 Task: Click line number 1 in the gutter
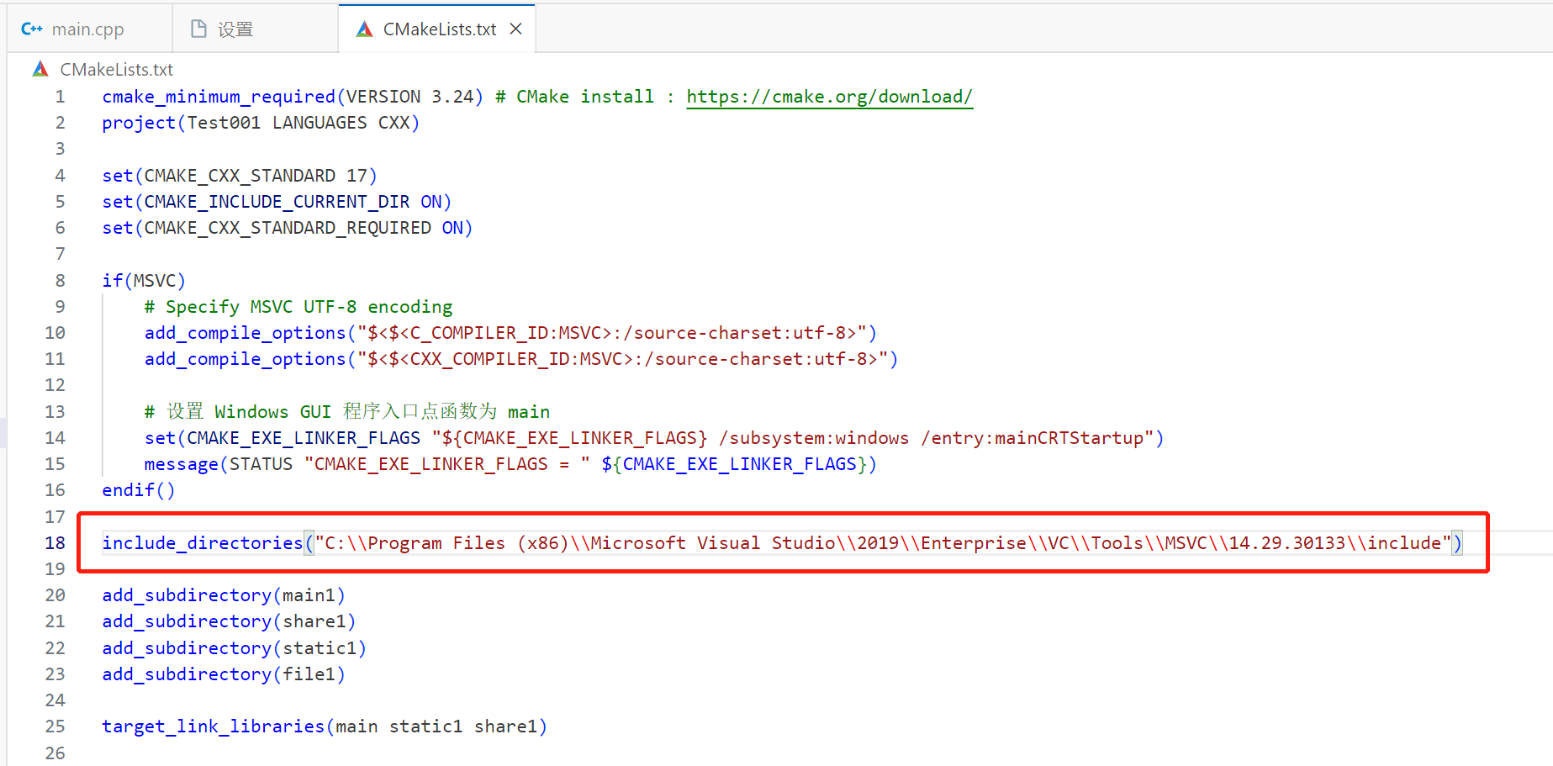(59, 96)
